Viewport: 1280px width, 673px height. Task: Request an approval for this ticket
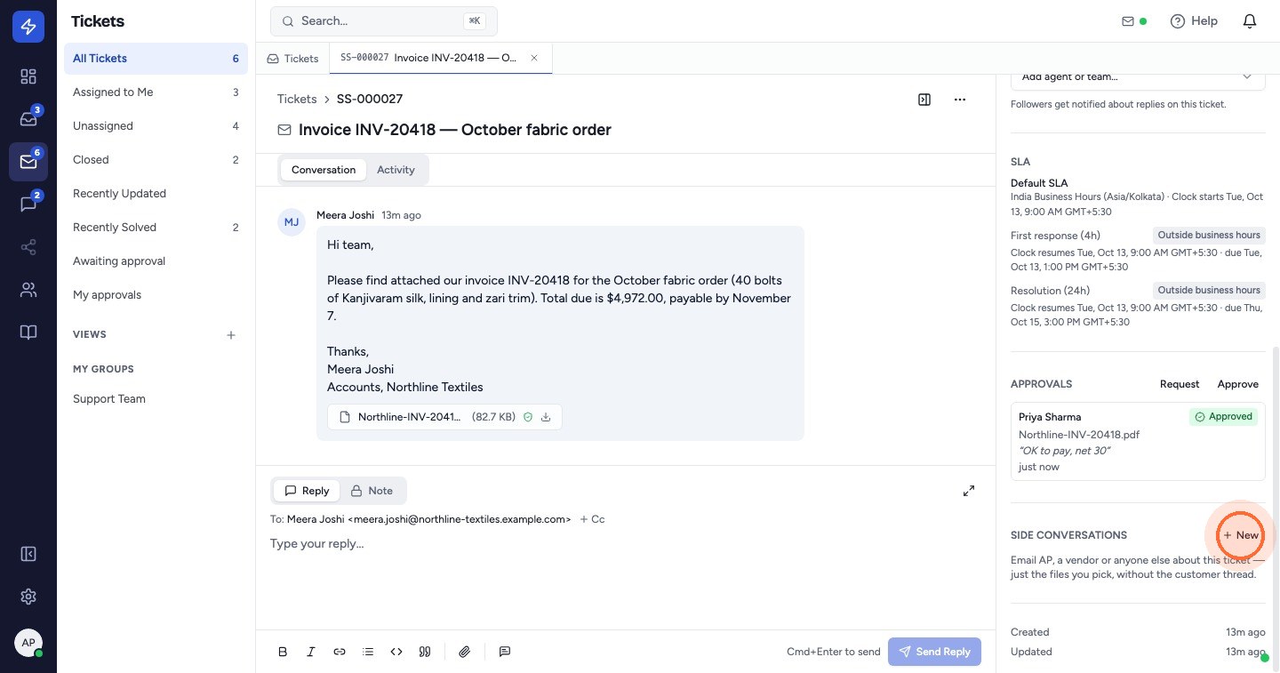coord(1180,384)
